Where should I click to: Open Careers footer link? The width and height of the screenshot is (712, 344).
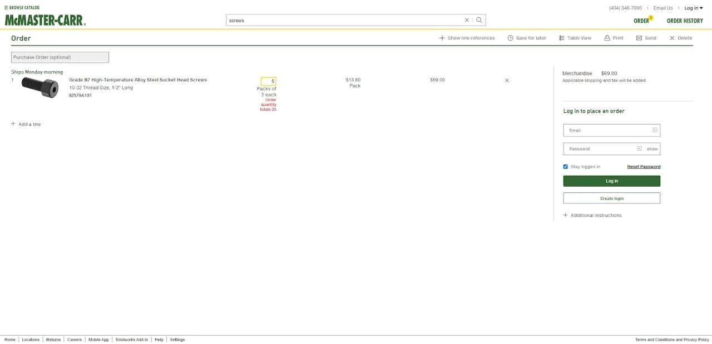click(75, 340)
